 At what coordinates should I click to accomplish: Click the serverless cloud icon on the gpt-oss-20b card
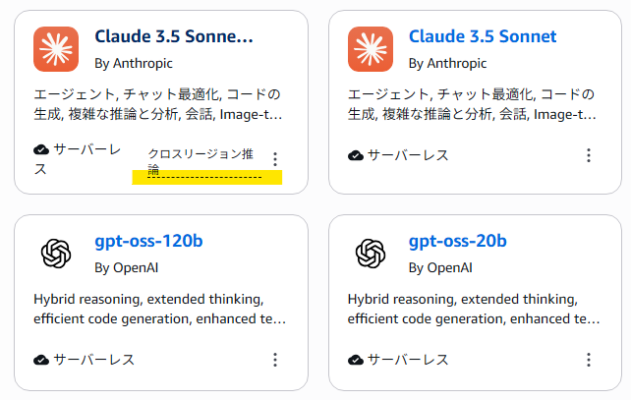[x=356, y=360]
